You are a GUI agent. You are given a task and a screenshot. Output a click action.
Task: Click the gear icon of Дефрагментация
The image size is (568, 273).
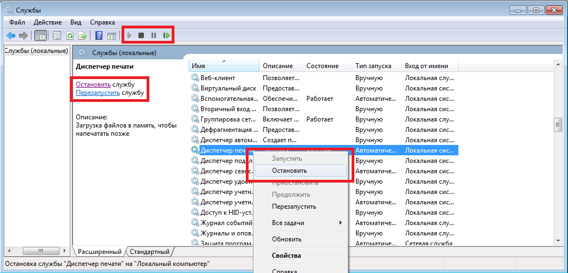(x=195, y=129)
